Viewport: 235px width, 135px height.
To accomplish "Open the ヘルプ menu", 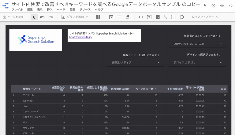I will point(99,9).
